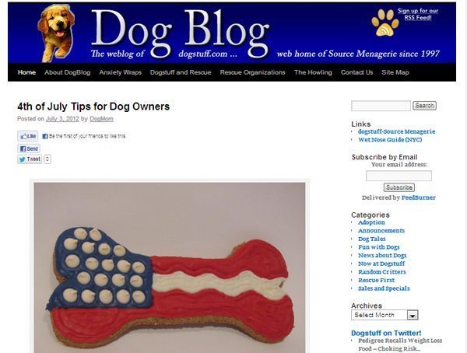Open the Adoption category link
Viewport: 467px width, 353px height.
click(x=371, y=222)
